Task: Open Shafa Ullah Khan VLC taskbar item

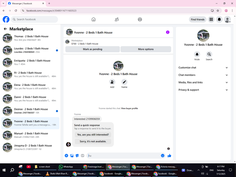Action: (x=57, y=174)
